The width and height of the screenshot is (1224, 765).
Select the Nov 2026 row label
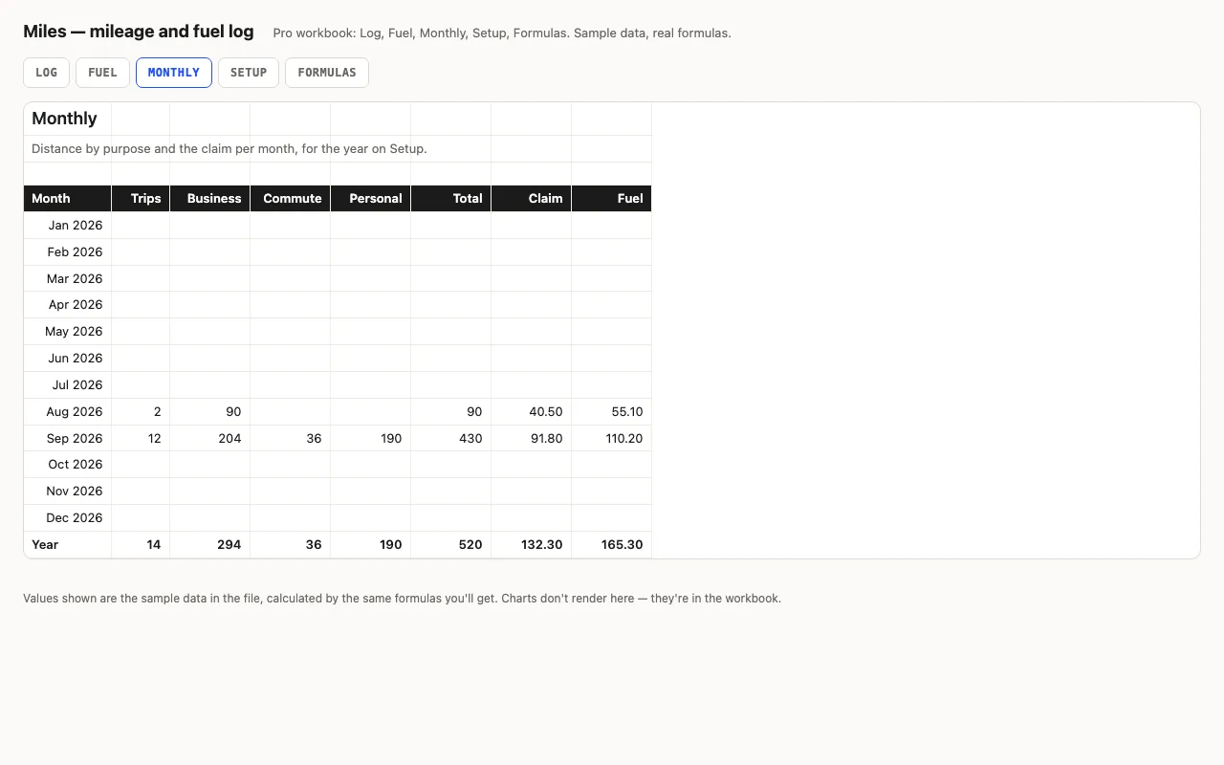click(68, 492)
